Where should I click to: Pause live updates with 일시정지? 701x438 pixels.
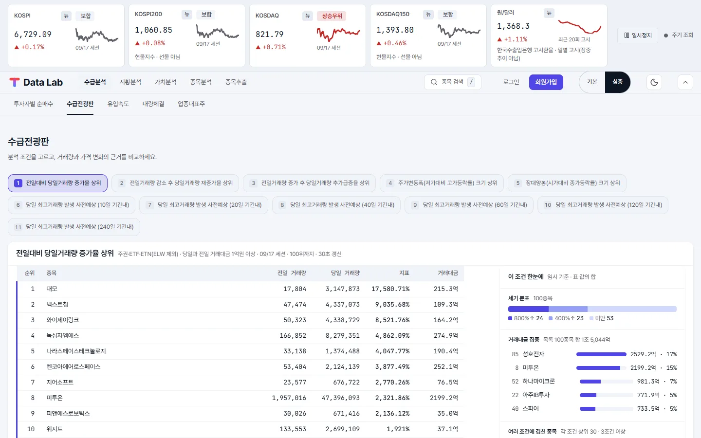click(x=638, y=36)
